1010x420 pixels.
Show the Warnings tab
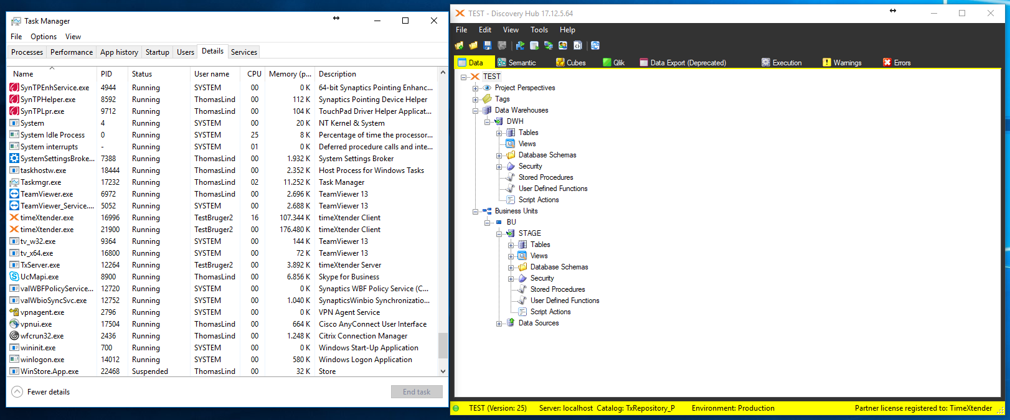pyautogui.click(x=842, y=63)
